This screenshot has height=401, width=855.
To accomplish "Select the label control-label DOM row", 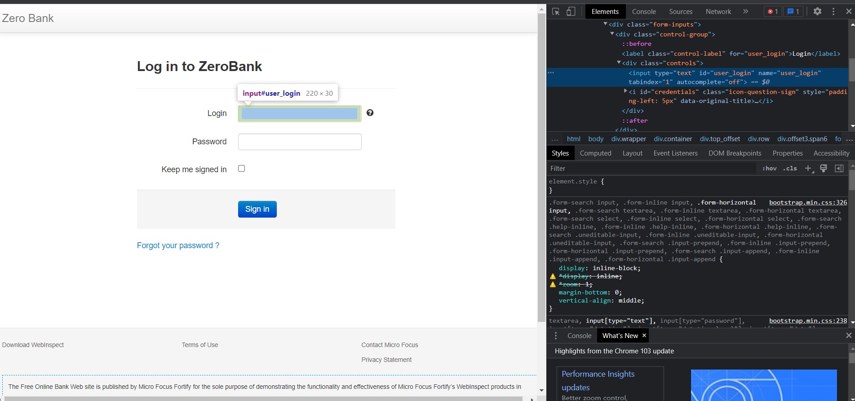I will 731,53.
